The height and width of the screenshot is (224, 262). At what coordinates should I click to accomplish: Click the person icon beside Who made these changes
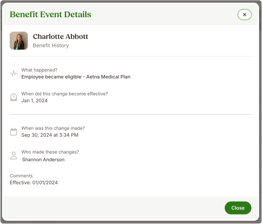[x=13, y=156]
